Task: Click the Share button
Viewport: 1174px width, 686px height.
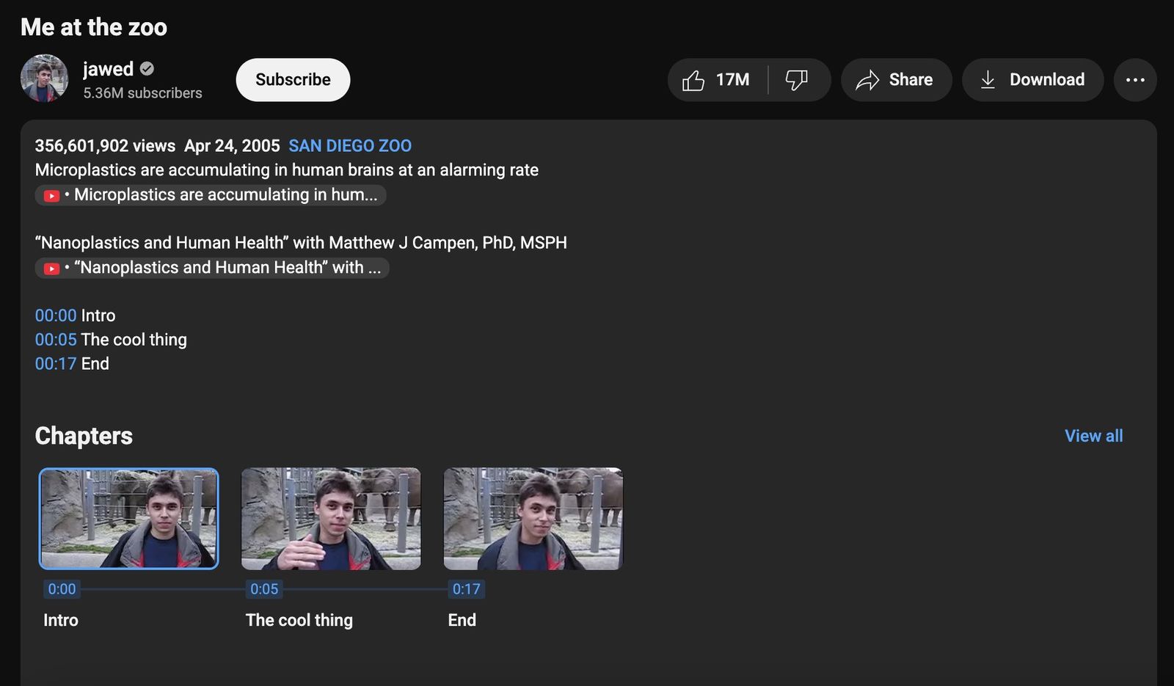Action: [896, 80]
